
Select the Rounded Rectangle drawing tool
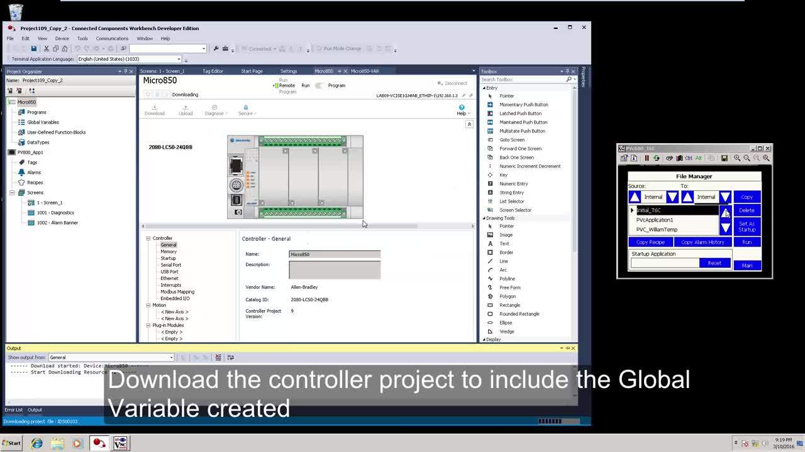pyautogui.click(x=519, y=314)
